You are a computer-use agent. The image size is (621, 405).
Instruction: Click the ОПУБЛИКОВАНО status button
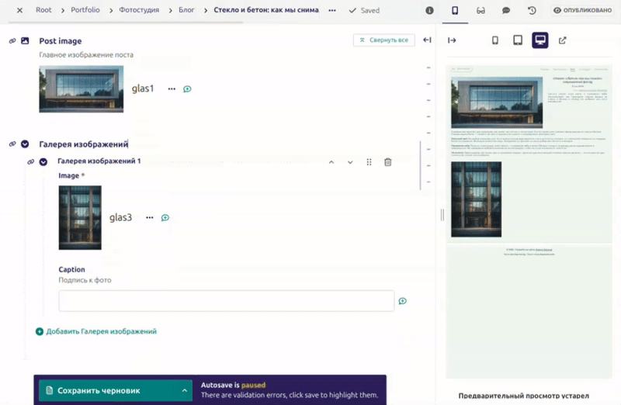582,10
